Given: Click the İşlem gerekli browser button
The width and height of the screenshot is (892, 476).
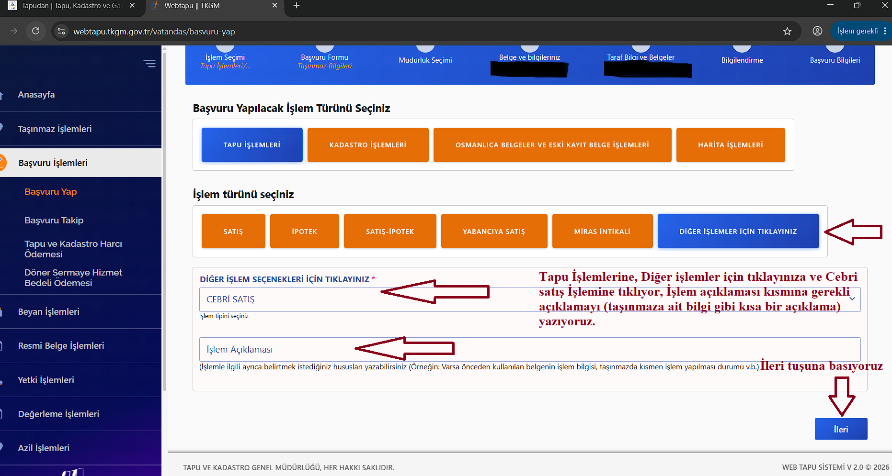Looking at the screenshot, I should 858,31.
